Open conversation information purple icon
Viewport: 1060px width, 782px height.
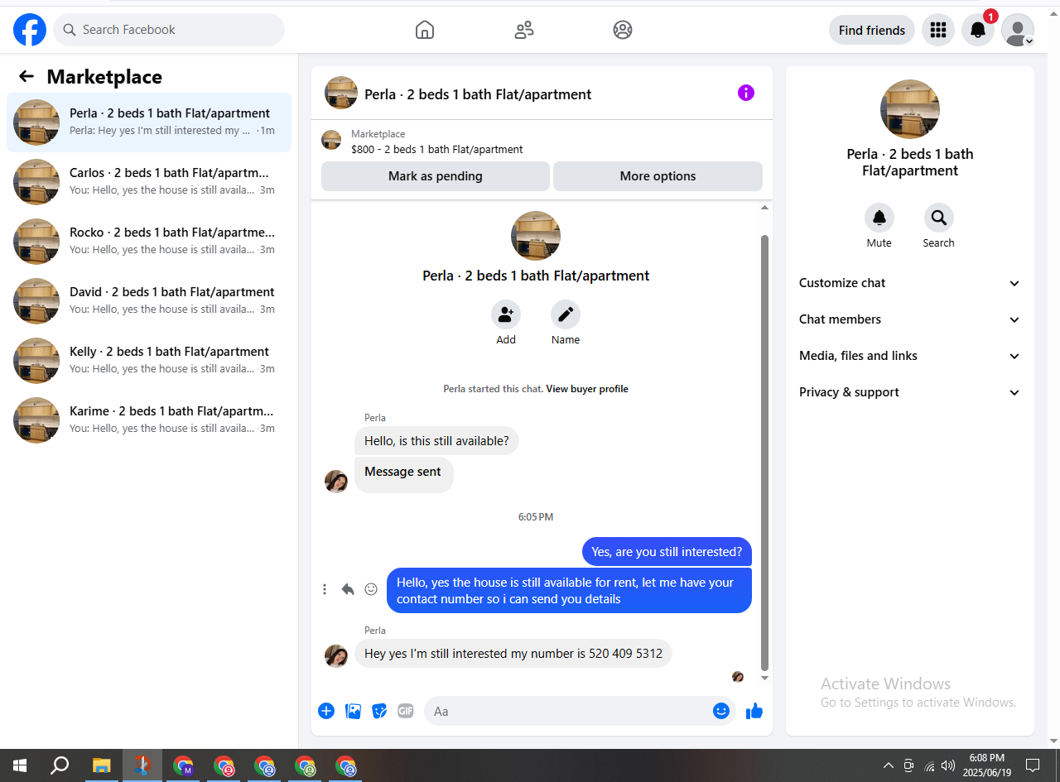746,93
